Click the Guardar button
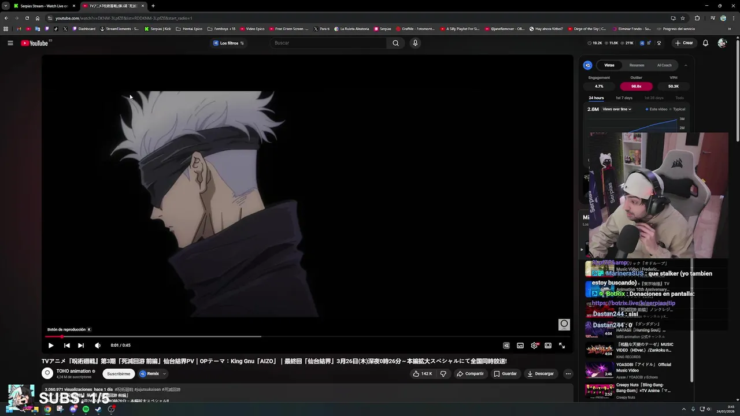The width and height of the screenshot is (740, 416). 505,374
